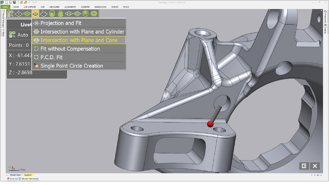The image size is (329, 185).
Task: Click the save floppy disk icon
Action: 14,2
